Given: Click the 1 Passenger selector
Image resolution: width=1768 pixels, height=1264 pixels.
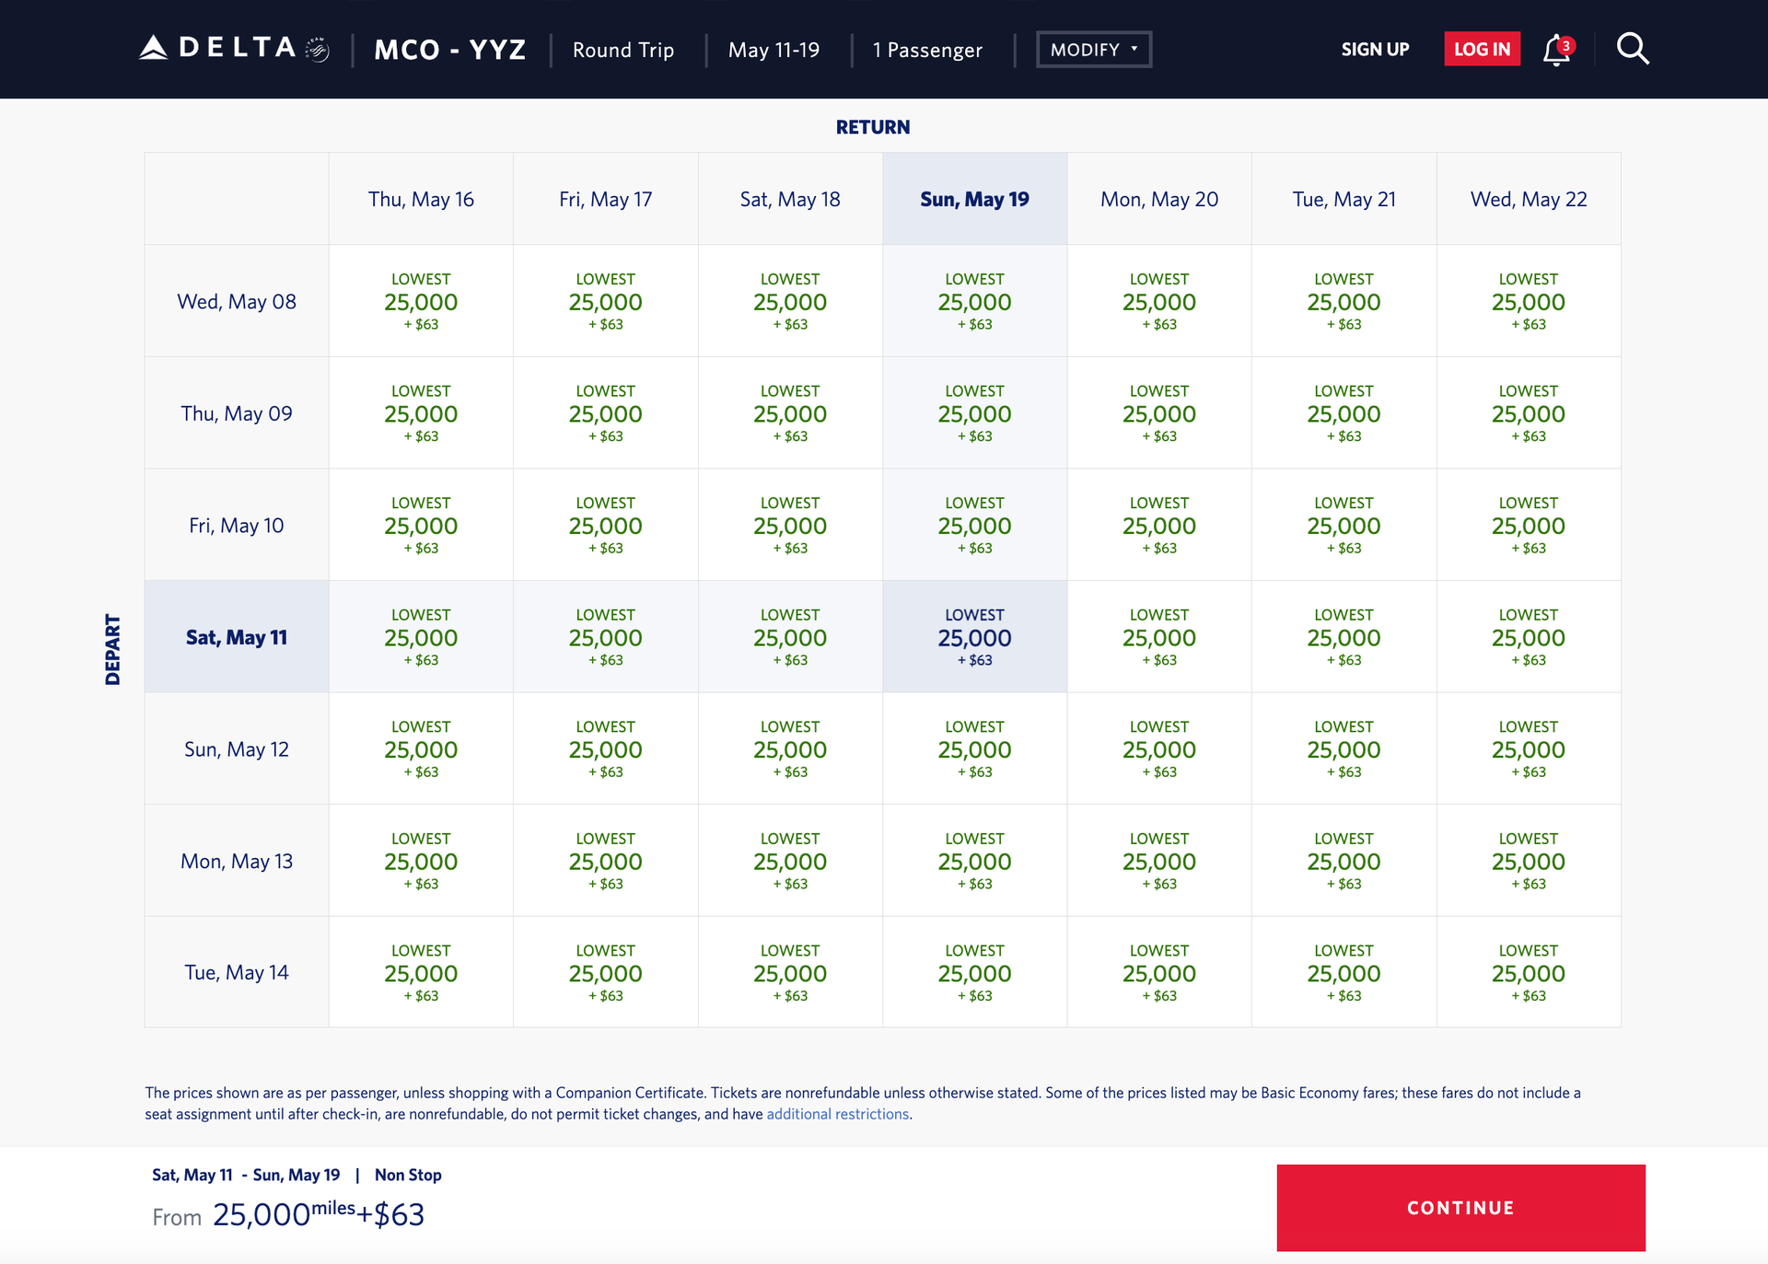Looking at the screenshot, I should 927,50.
